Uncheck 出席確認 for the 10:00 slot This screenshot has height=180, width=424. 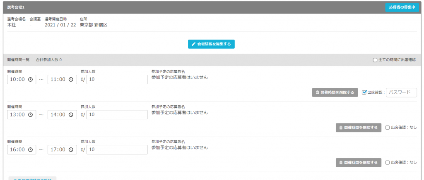click(364, 92)
